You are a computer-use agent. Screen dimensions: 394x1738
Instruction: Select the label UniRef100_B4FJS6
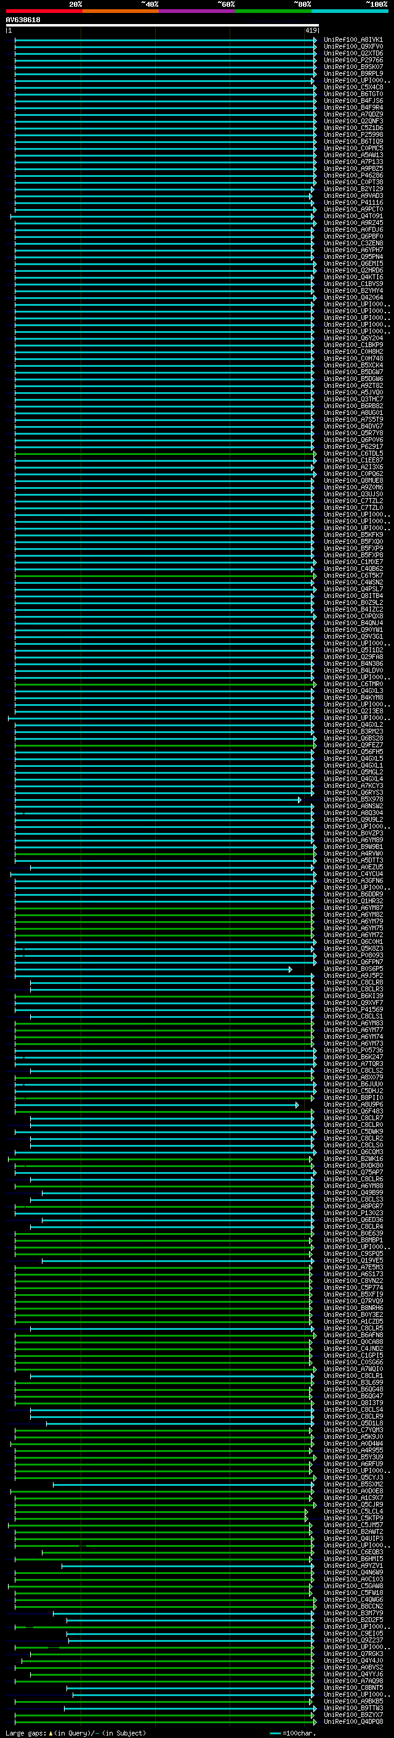(353, 100)
